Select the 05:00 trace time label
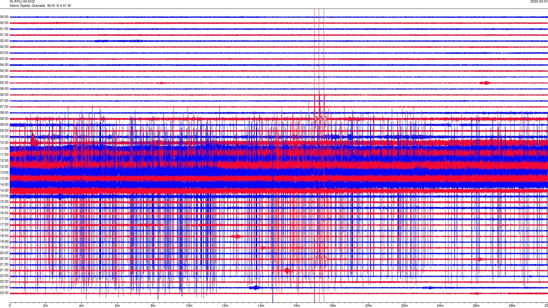The image size is (548, 308). click(x=4, y=77)
